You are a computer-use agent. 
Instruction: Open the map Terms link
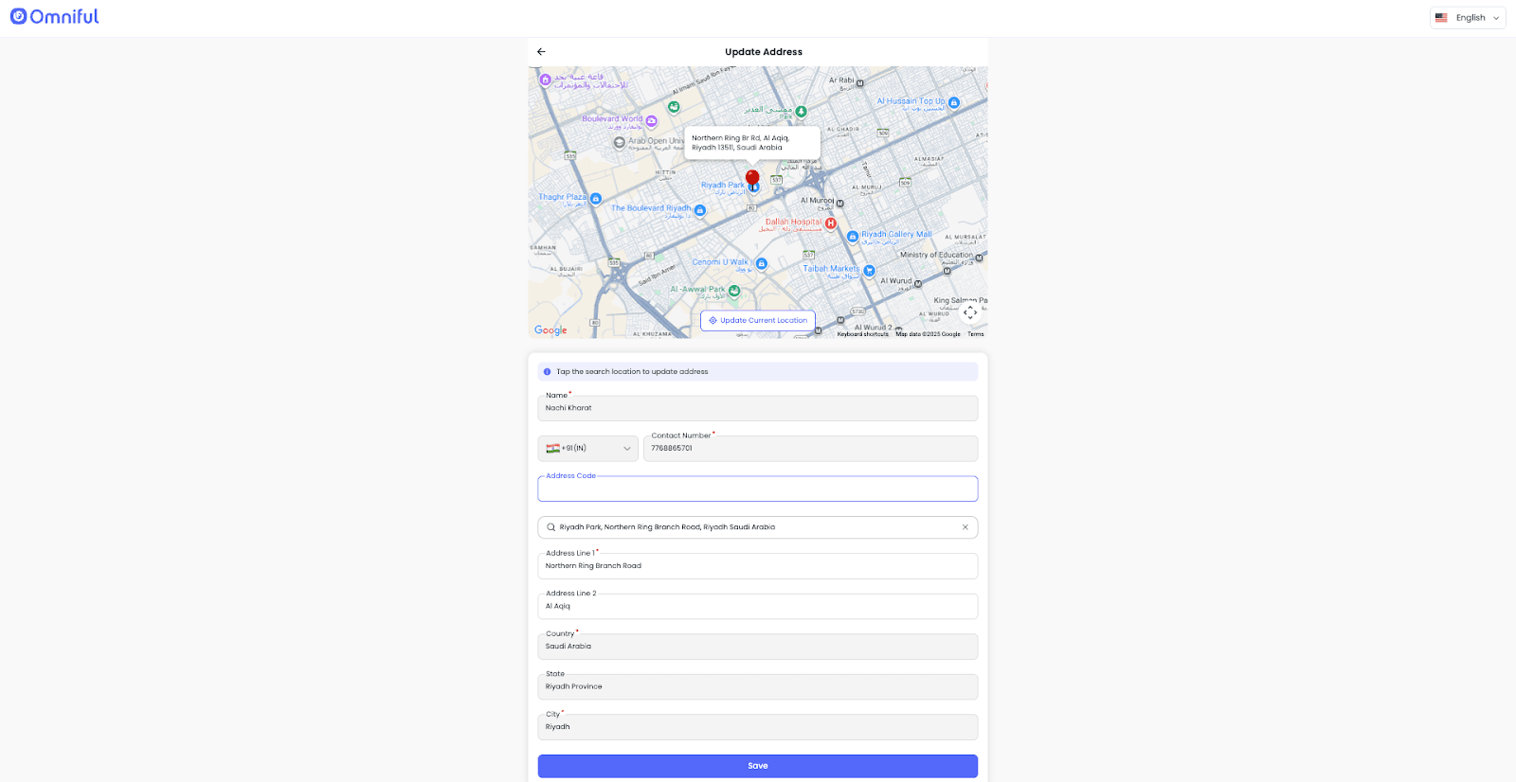(975, 334)
